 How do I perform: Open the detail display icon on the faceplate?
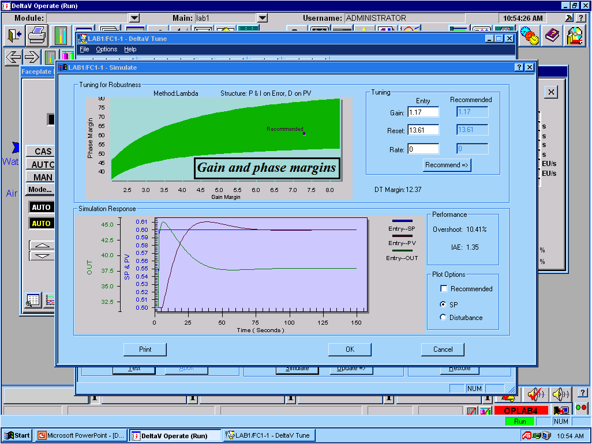click(x=33, y=300)
